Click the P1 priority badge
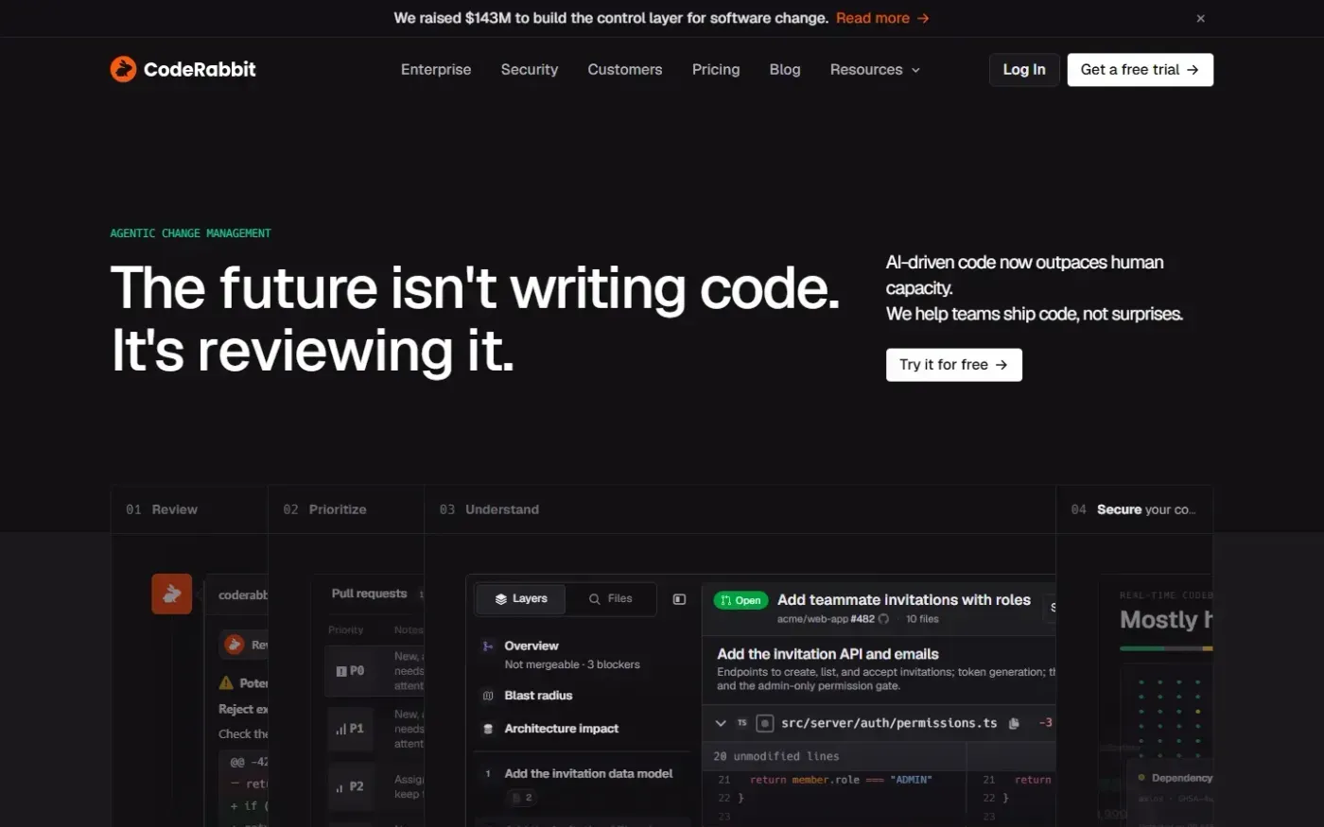Viewport: 1324px width, 827px height. (x=350, y=729)
